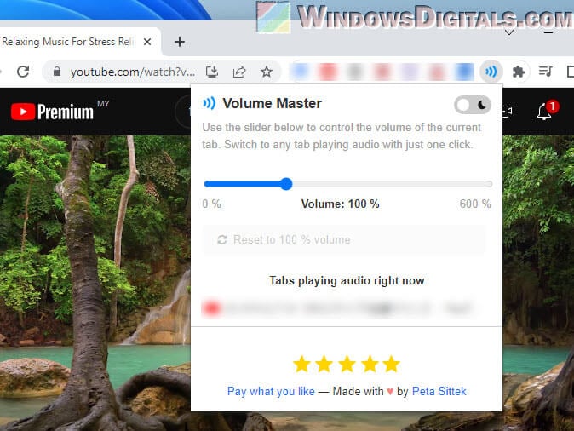
Task: Click the first blurred blue extension icon
Action: point(300,72)
